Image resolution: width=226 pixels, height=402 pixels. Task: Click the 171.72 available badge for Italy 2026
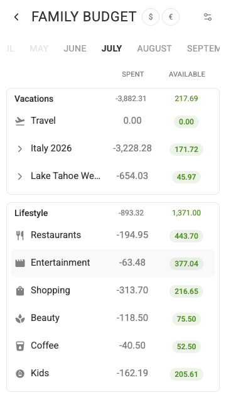tap(186, 149)
